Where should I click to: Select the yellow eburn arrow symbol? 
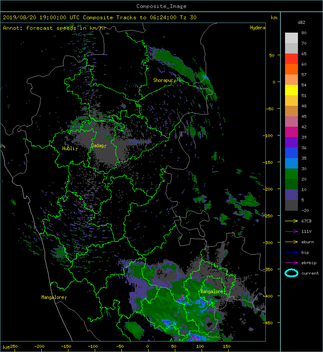point(291,242)
